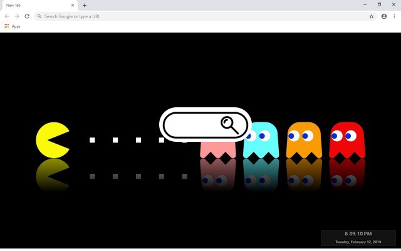The image size is (401, 251).
Task: Close the browser window
Action: point(393,4)
